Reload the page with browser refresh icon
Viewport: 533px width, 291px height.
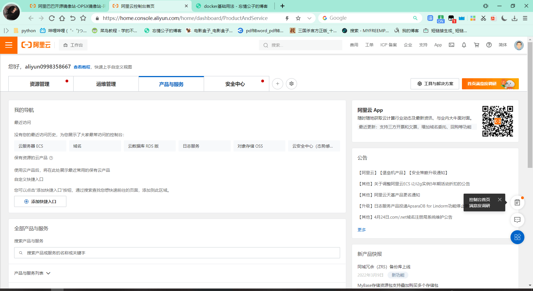pyautogui.click(x=52, y=18)
